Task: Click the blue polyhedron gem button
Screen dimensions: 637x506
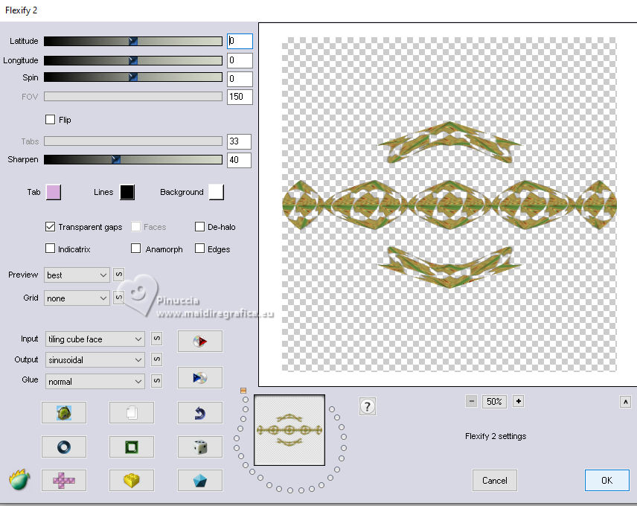Action: point(200,481)
